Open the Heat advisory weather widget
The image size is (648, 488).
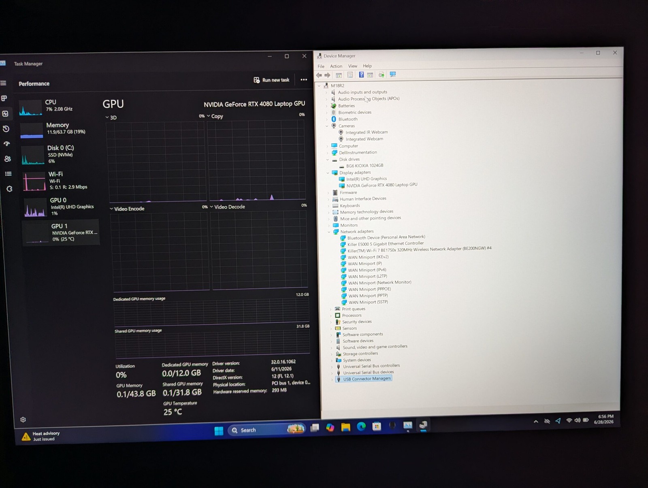click(x=40, y=436)
